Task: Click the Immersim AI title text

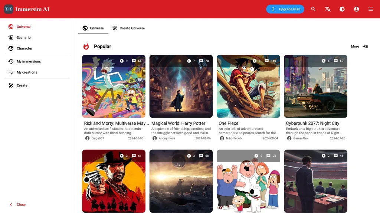Action: tap(32, 9)
